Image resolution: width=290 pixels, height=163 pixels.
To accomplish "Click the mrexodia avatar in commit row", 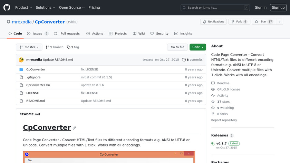I will [21, 60].
